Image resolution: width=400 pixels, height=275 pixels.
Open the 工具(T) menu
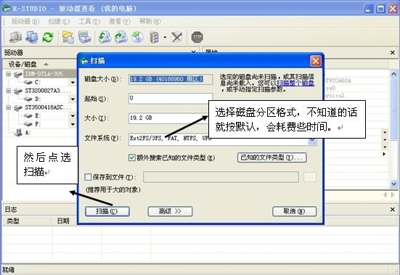89,22
